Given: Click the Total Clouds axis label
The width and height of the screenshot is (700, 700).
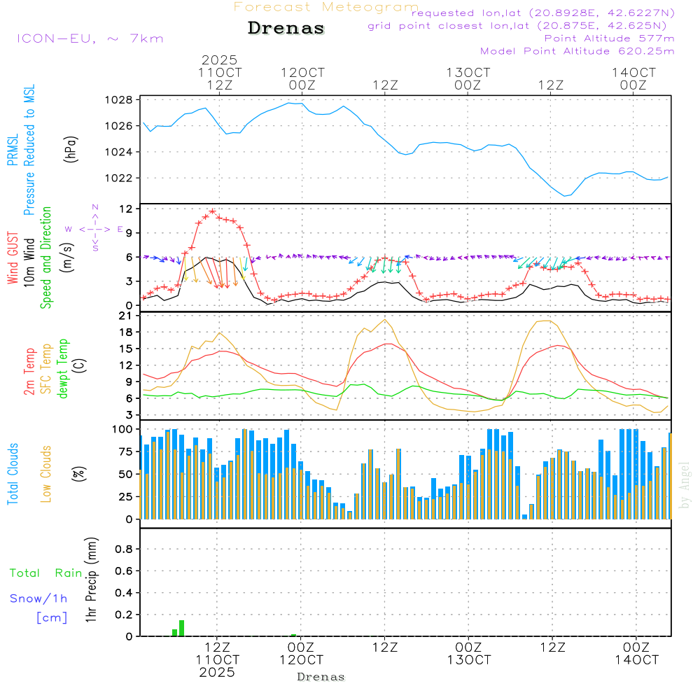Looking at the screenshot, I should (13, 474).
